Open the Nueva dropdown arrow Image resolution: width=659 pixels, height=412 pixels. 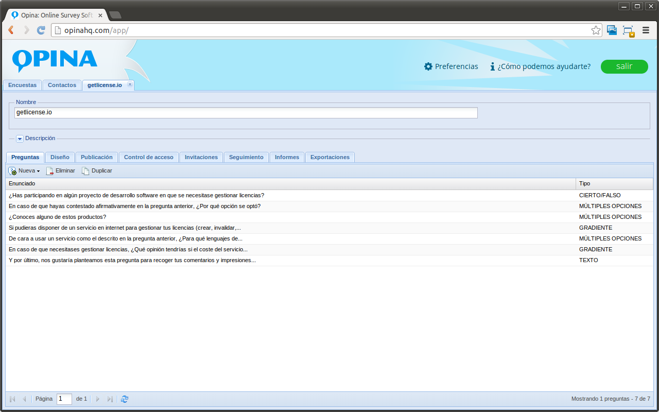[x=39, y=170]
